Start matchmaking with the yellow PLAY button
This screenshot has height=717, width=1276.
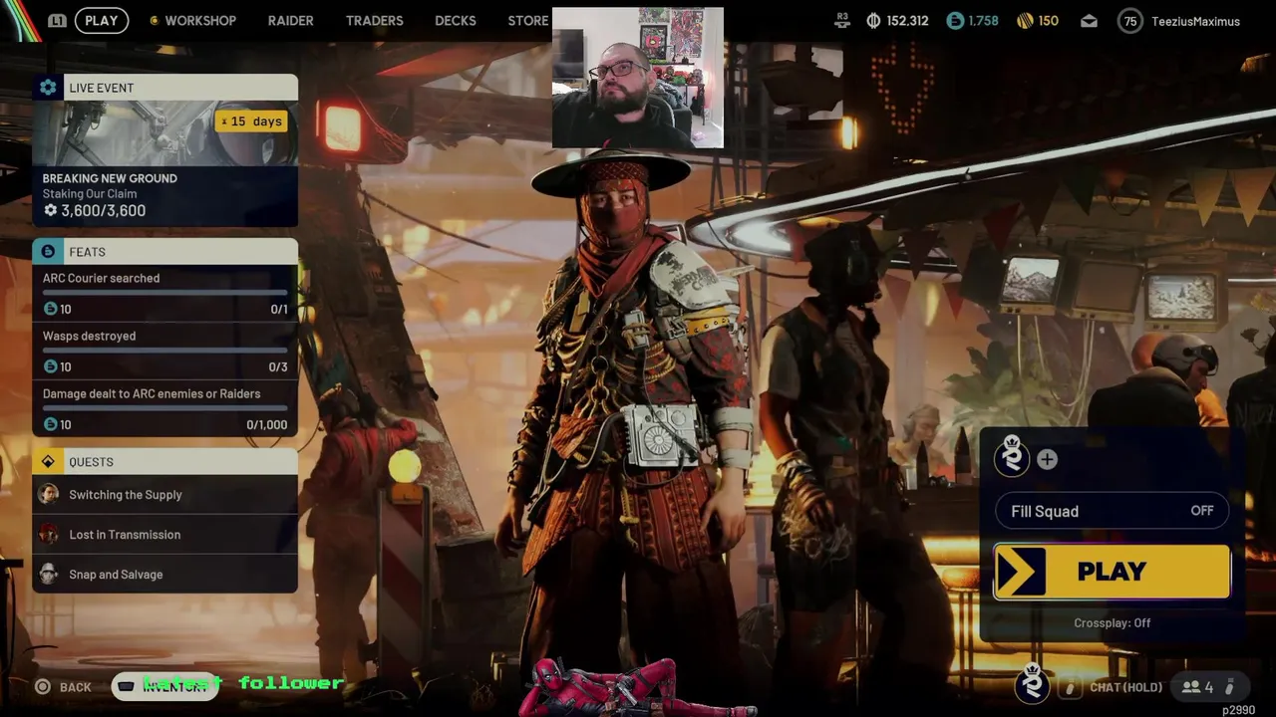pyautogui.click(x=1112, y=572)
